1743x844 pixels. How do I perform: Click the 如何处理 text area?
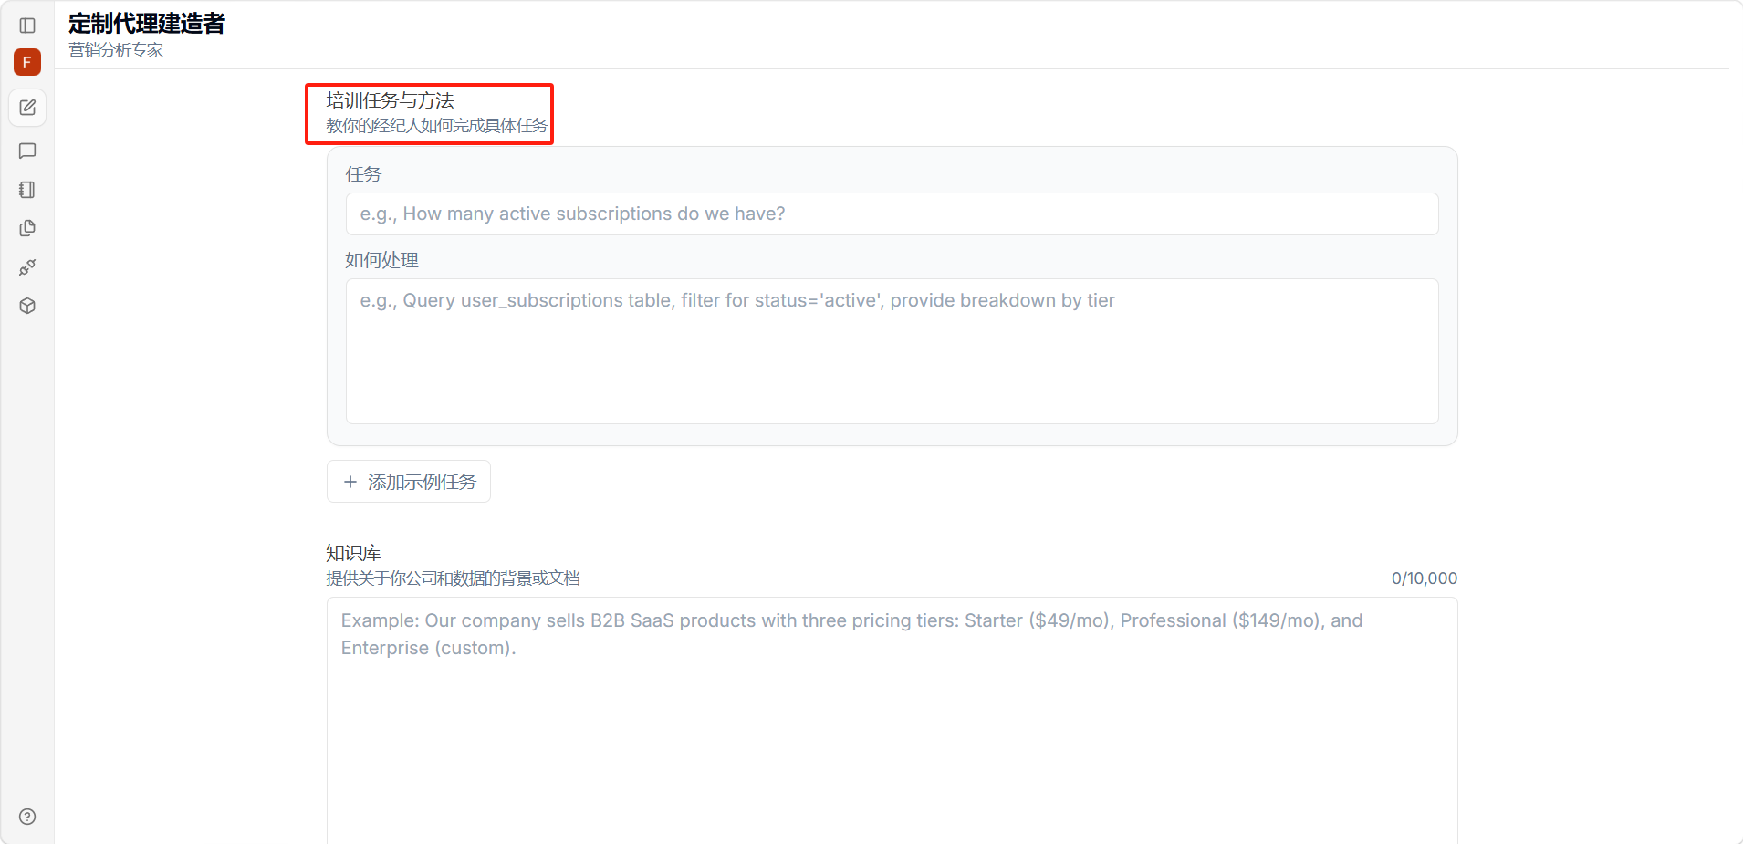point(892,351)
